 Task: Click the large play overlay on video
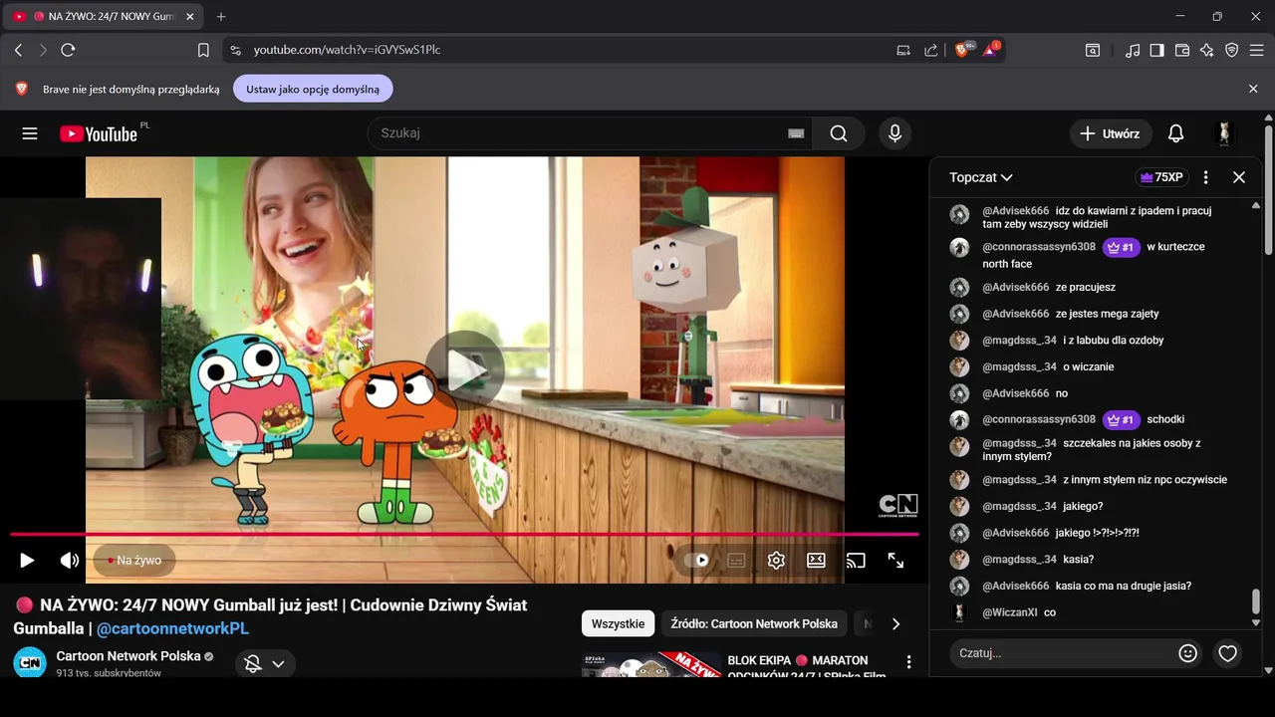(x=465, y=370)
